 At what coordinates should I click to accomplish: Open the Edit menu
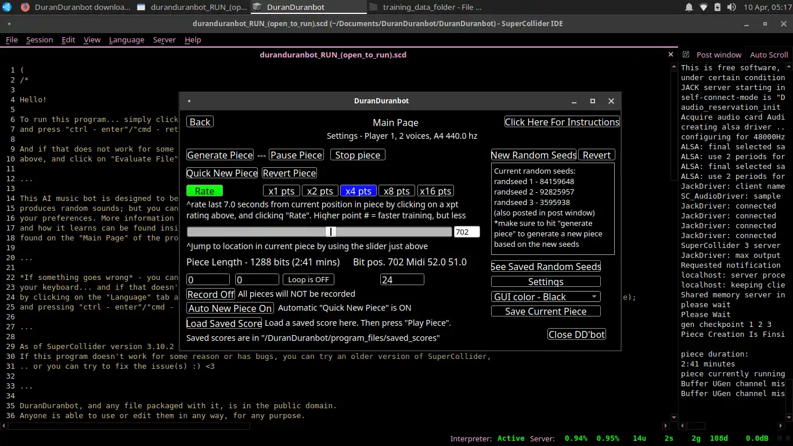point(69,39)
